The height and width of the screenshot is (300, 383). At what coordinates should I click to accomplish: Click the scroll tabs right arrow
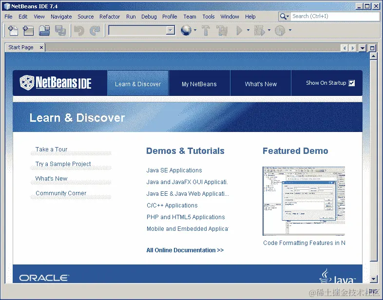click(x=352, y=48)
